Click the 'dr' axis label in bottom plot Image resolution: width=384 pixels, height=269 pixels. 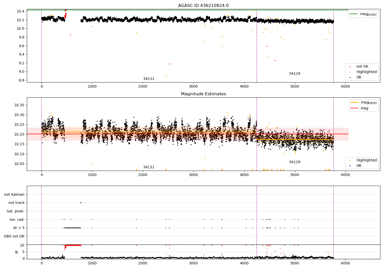(17, 252)
